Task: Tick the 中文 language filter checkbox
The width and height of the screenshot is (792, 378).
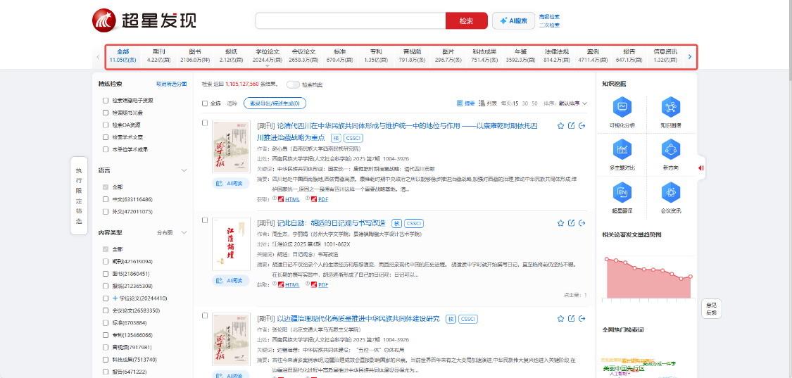Action: [x=106, y=199]
